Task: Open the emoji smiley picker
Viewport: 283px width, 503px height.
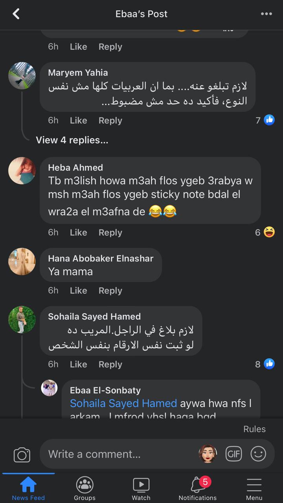Action: (x=258, y=454)
